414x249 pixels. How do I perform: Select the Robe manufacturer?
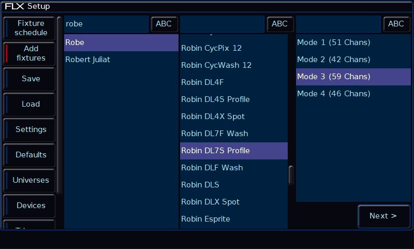(x=121, y=42)
